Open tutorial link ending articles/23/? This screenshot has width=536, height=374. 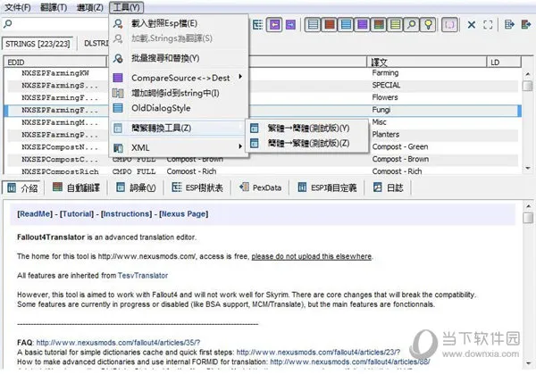click(318, 353)
